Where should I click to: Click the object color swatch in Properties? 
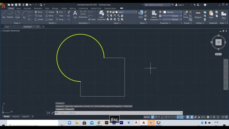click(x=165, y=12)
